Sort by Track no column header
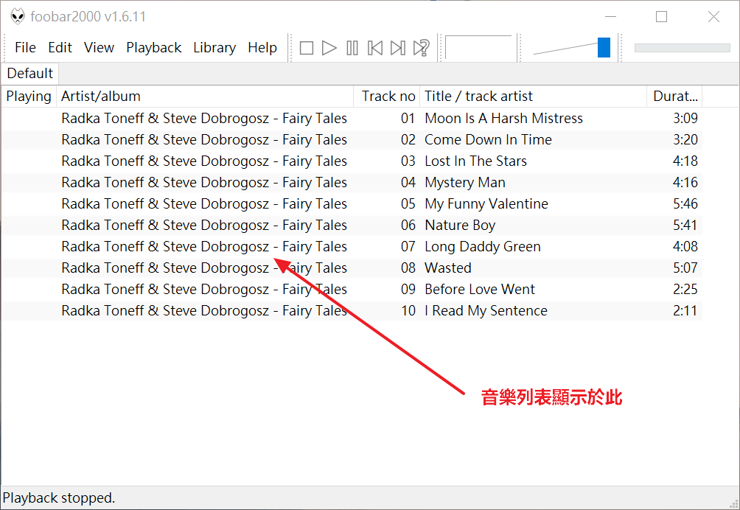The width and height of the screenshot is (740, 510). [x=387, y=97]
